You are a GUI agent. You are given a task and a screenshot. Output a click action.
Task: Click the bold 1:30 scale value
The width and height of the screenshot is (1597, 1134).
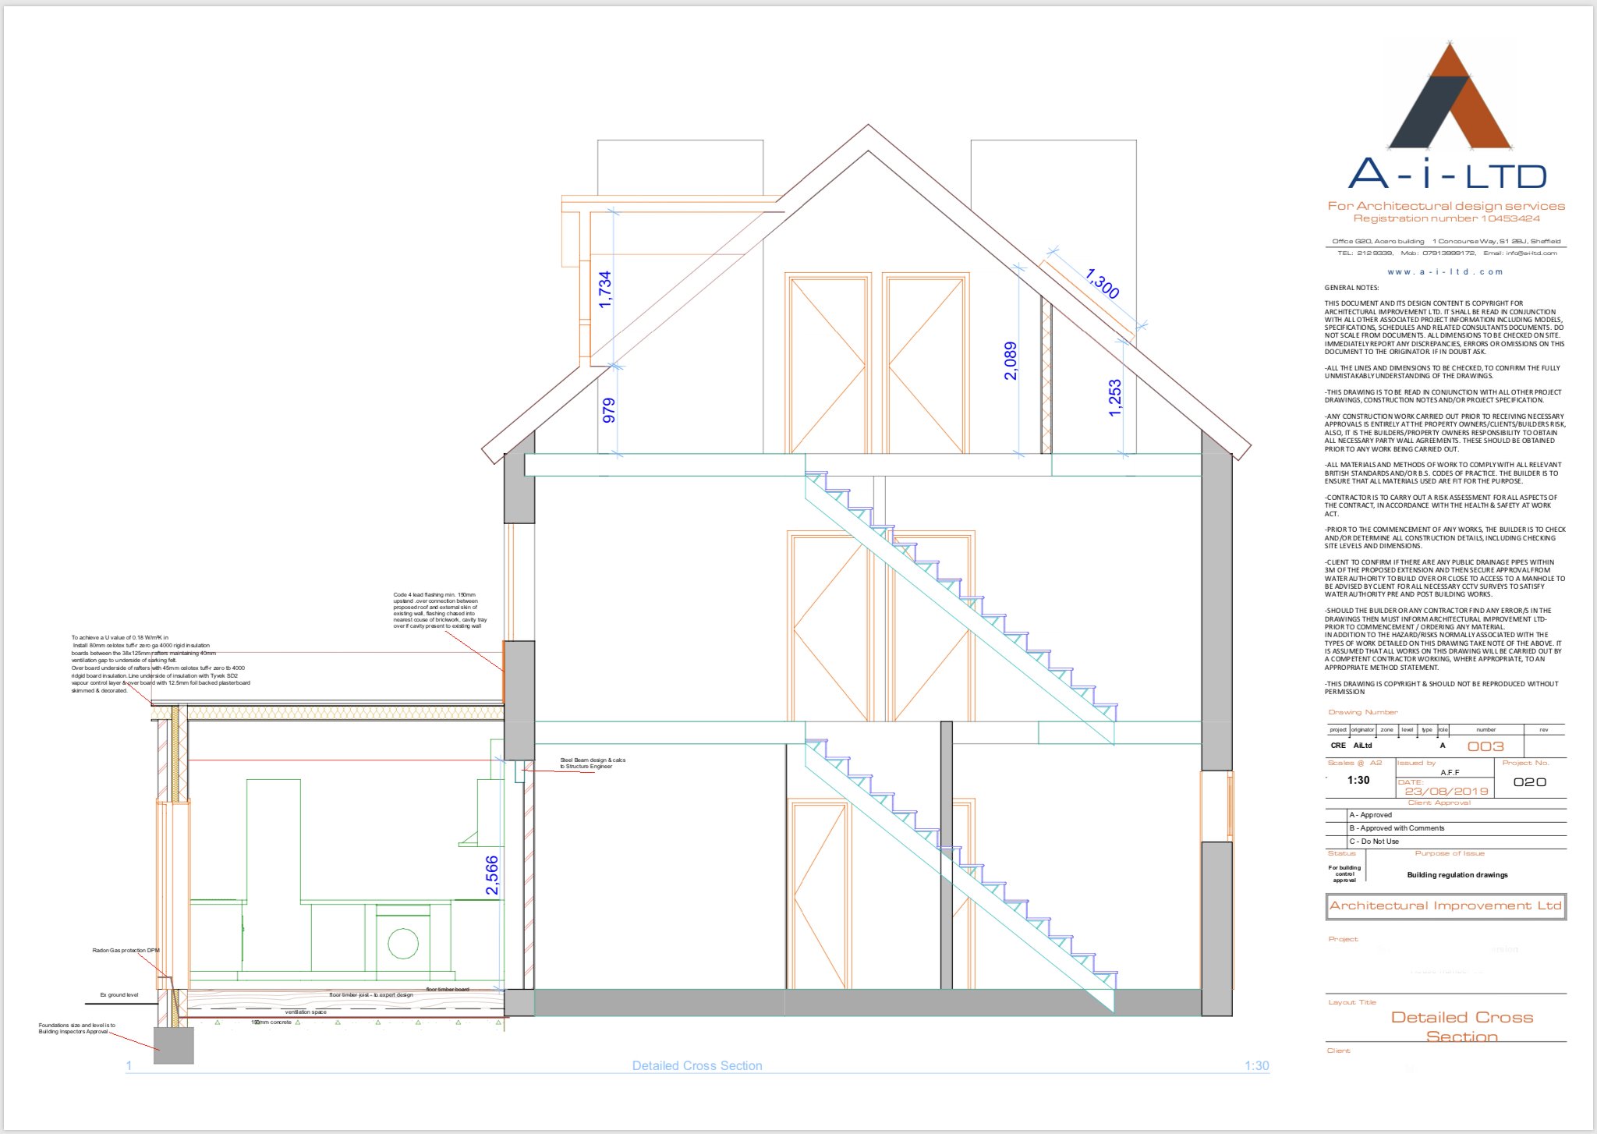tap(1358, 780)
